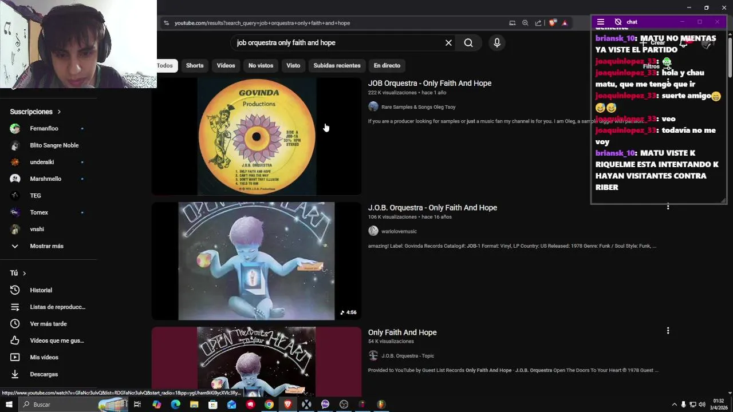Click the Brave Rewards triangle icon
The width and height of the screenshot is (733, 412).
coord(565,23)
